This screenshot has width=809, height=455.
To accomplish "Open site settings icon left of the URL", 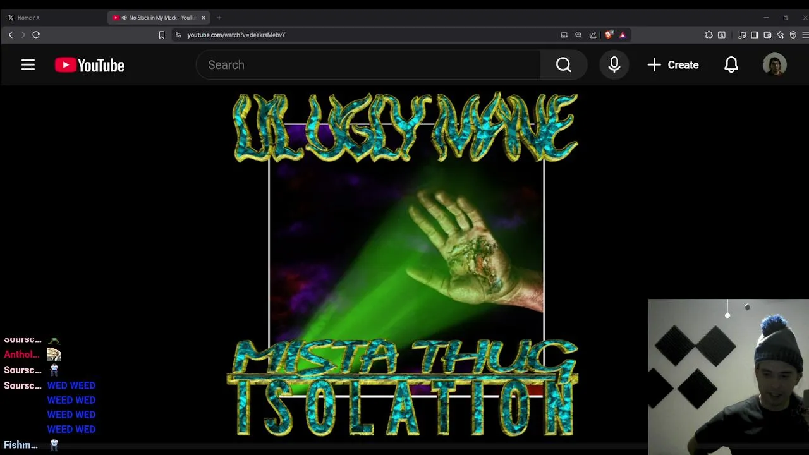I will click(x=178, y=35).
